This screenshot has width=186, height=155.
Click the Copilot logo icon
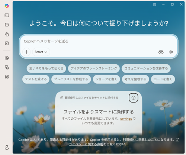point(7,6)
